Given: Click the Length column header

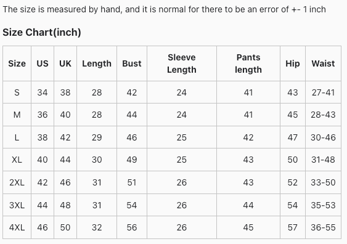Looking at the screenshot, I should 97,63.
